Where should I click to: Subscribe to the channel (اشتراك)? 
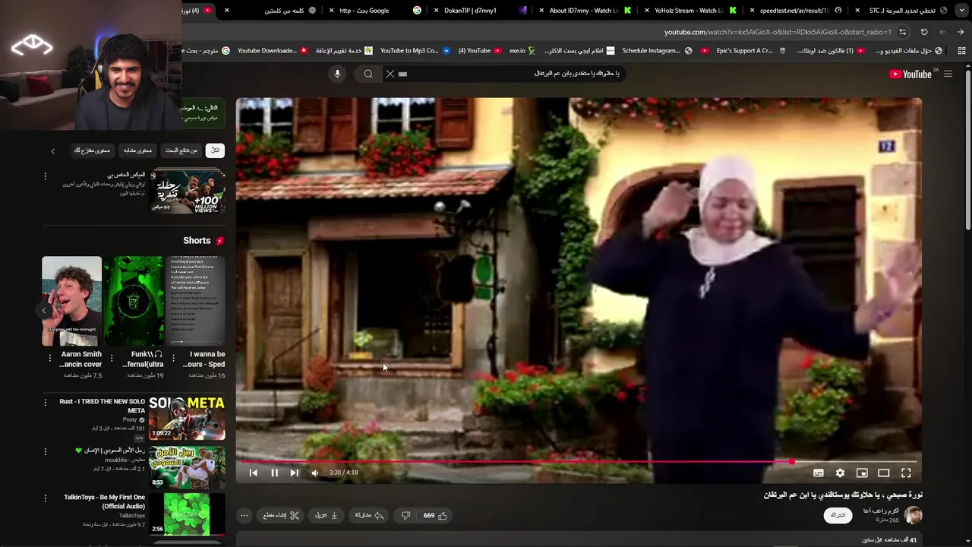(x=838, y=515)
